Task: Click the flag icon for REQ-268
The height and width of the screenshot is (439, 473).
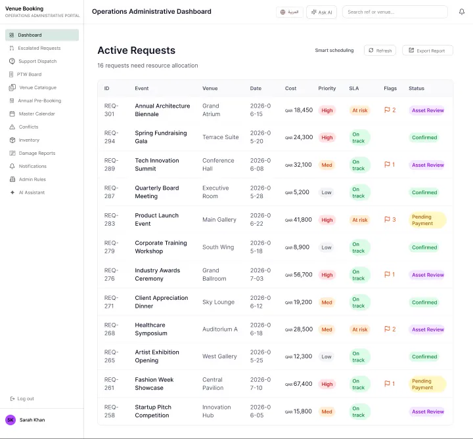Action: (387, 329)
